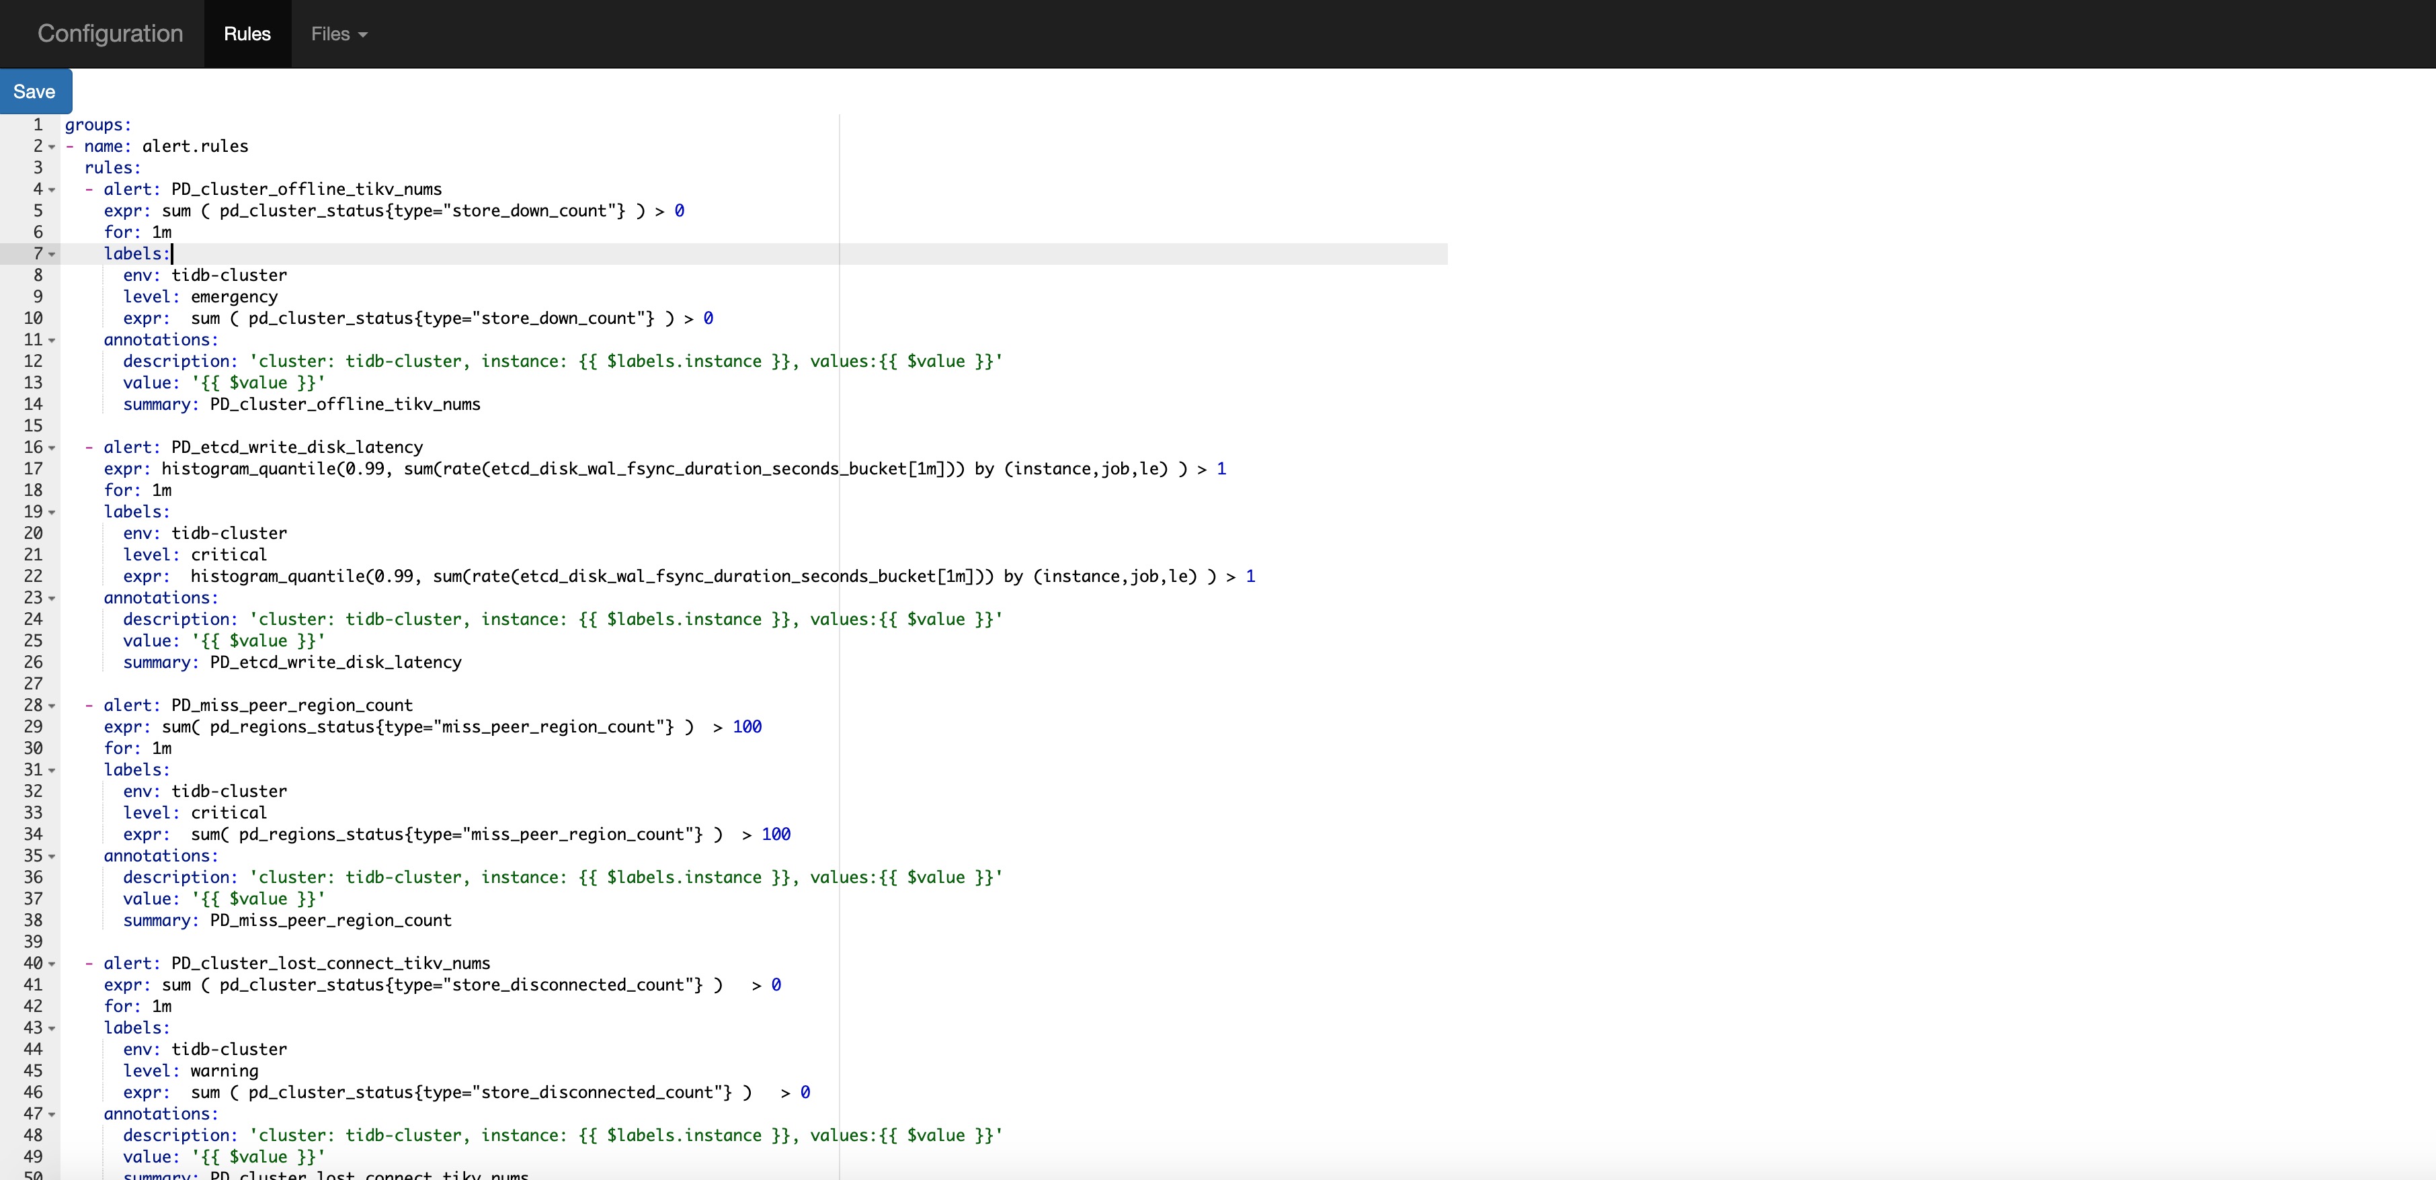This screenshot has width=2436, height=1180.
Task: Collapse PD_cluster_lost_connect_tikv_nums alert at line 40
Action: coord(52,964)
